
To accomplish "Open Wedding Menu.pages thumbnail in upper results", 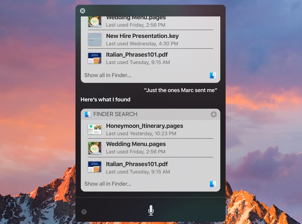I will coord(95,22).
